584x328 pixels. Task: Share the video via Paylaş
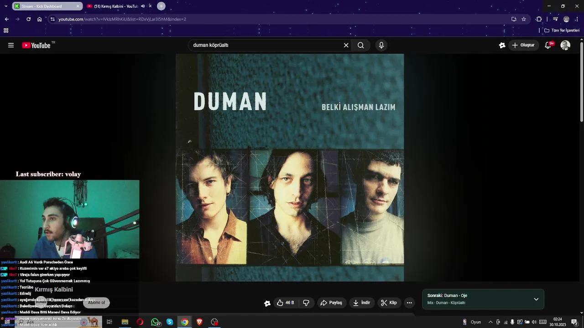coord(331,302)
